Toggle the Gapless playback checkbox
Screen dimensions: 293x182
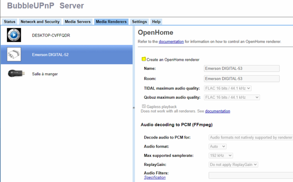[x=144, y=106]
